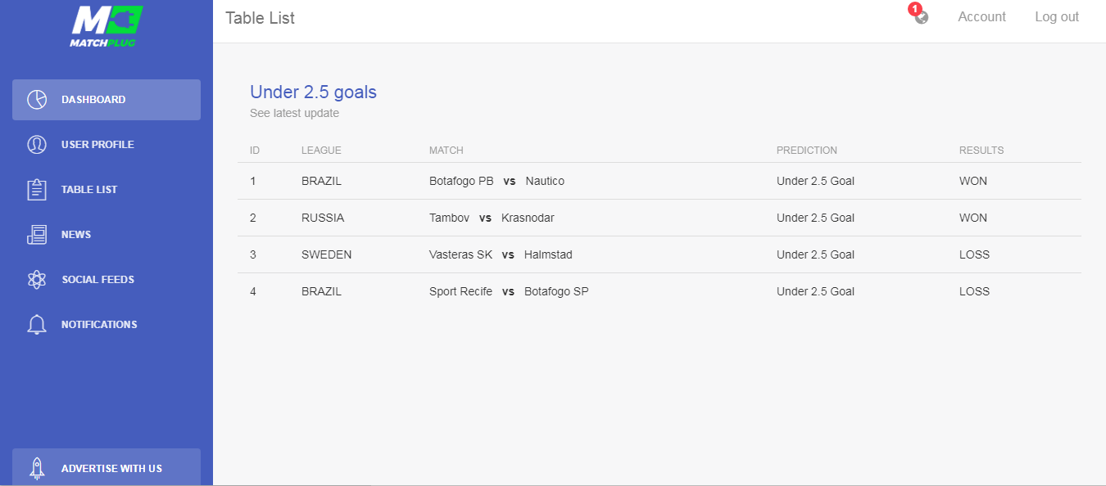The height and width of the screenshot is (486, 1106).
Task: Click the MatchPlug logo
Action: (x=107, y=25)
